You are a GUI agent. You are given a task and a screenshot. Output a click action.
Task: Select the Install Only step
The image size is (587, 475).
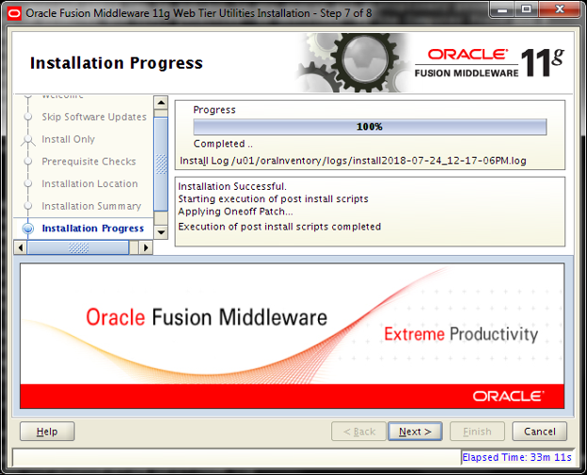point(68,139)
